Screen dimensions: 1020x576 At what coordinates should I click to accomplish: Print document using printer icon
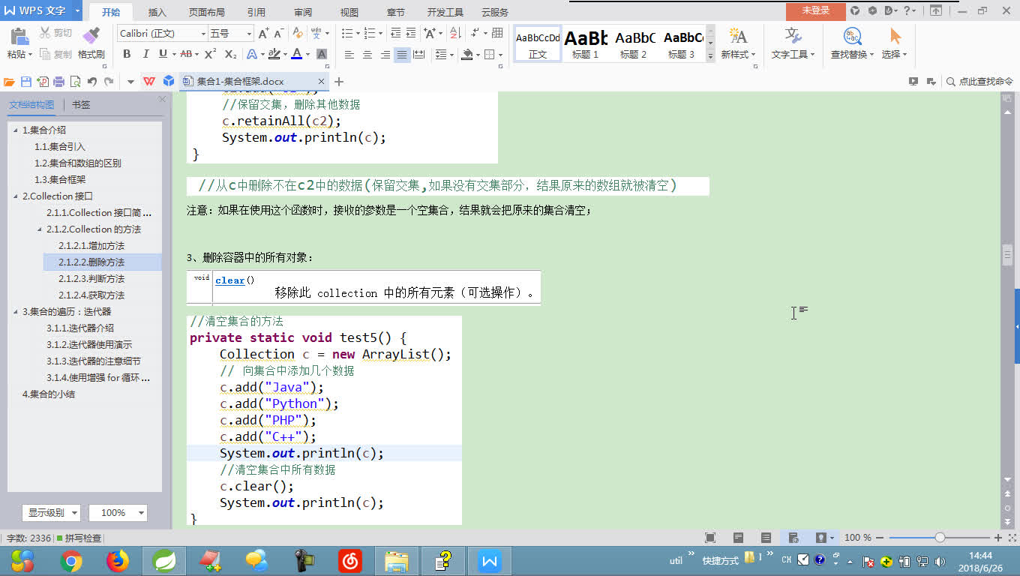(58, 82)
